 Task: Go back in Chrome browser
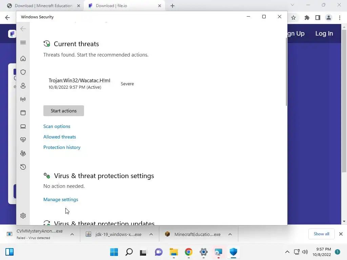point(7,18)
